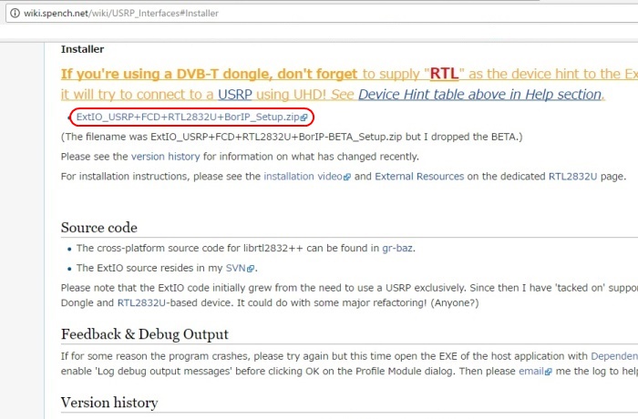Screen dimensions: 638x419
Task: Click the text about dropped BETA filename
Action: [292, 137]
